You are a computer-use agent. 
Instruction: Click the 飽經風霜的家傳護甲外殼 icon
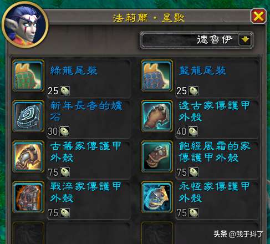pos(157,157)
